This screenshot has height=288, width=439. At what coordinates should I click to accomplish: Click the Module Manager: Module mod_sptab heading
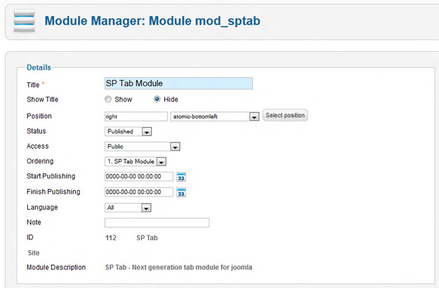click(152, 21)
